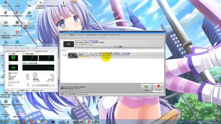Click the black DVD menu preview thumbnail

68,44
